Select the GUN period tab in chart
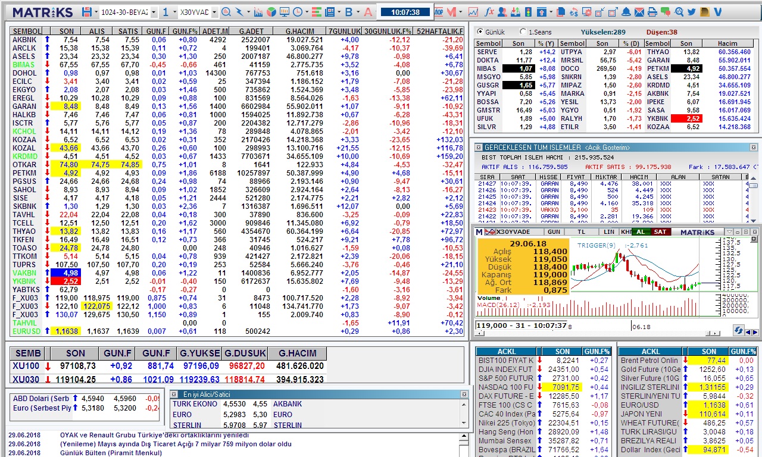The height and width of the screenshot is (457, 762). point(554,231)
